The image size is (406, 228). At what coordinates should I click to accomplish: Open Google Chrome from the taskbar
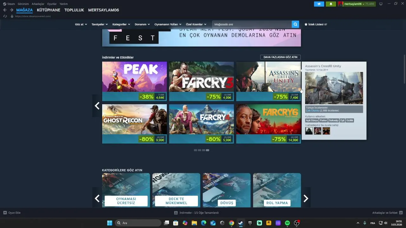coord(232,223)
